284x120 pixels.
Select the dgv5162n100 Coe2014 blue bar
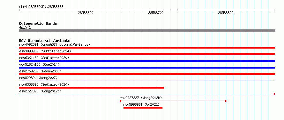coord(147,68)
